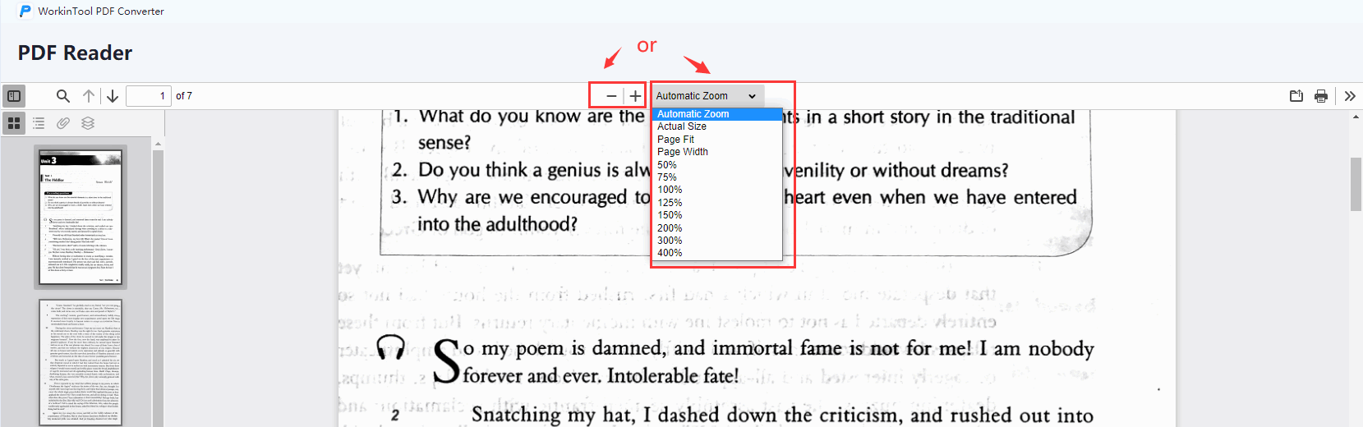Open the search magnifier tool
This screenshot has width=1363, height=427.
tap(62, 96)
